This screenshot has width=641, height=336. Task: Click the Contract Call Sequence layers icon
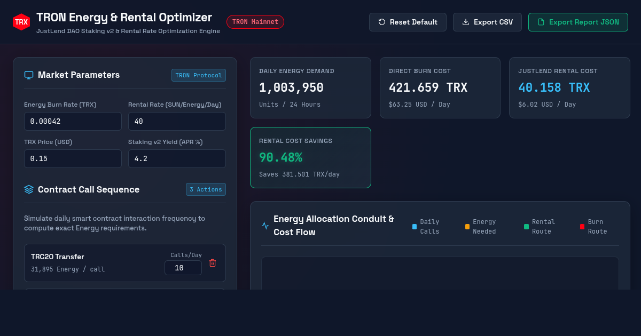point(29,189)
